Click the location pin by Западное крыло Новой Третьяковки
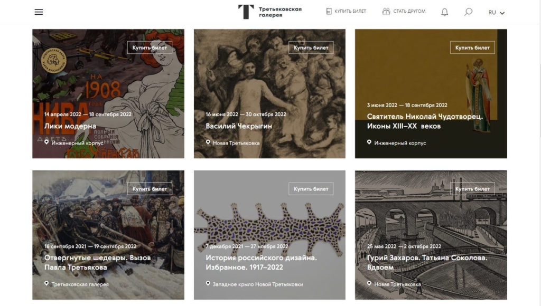This screenshot has width=541, height=306. click(208, 283)
